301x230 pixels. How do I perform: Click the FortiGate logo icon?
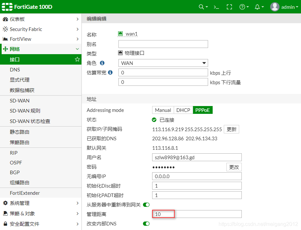click(7, 7)
